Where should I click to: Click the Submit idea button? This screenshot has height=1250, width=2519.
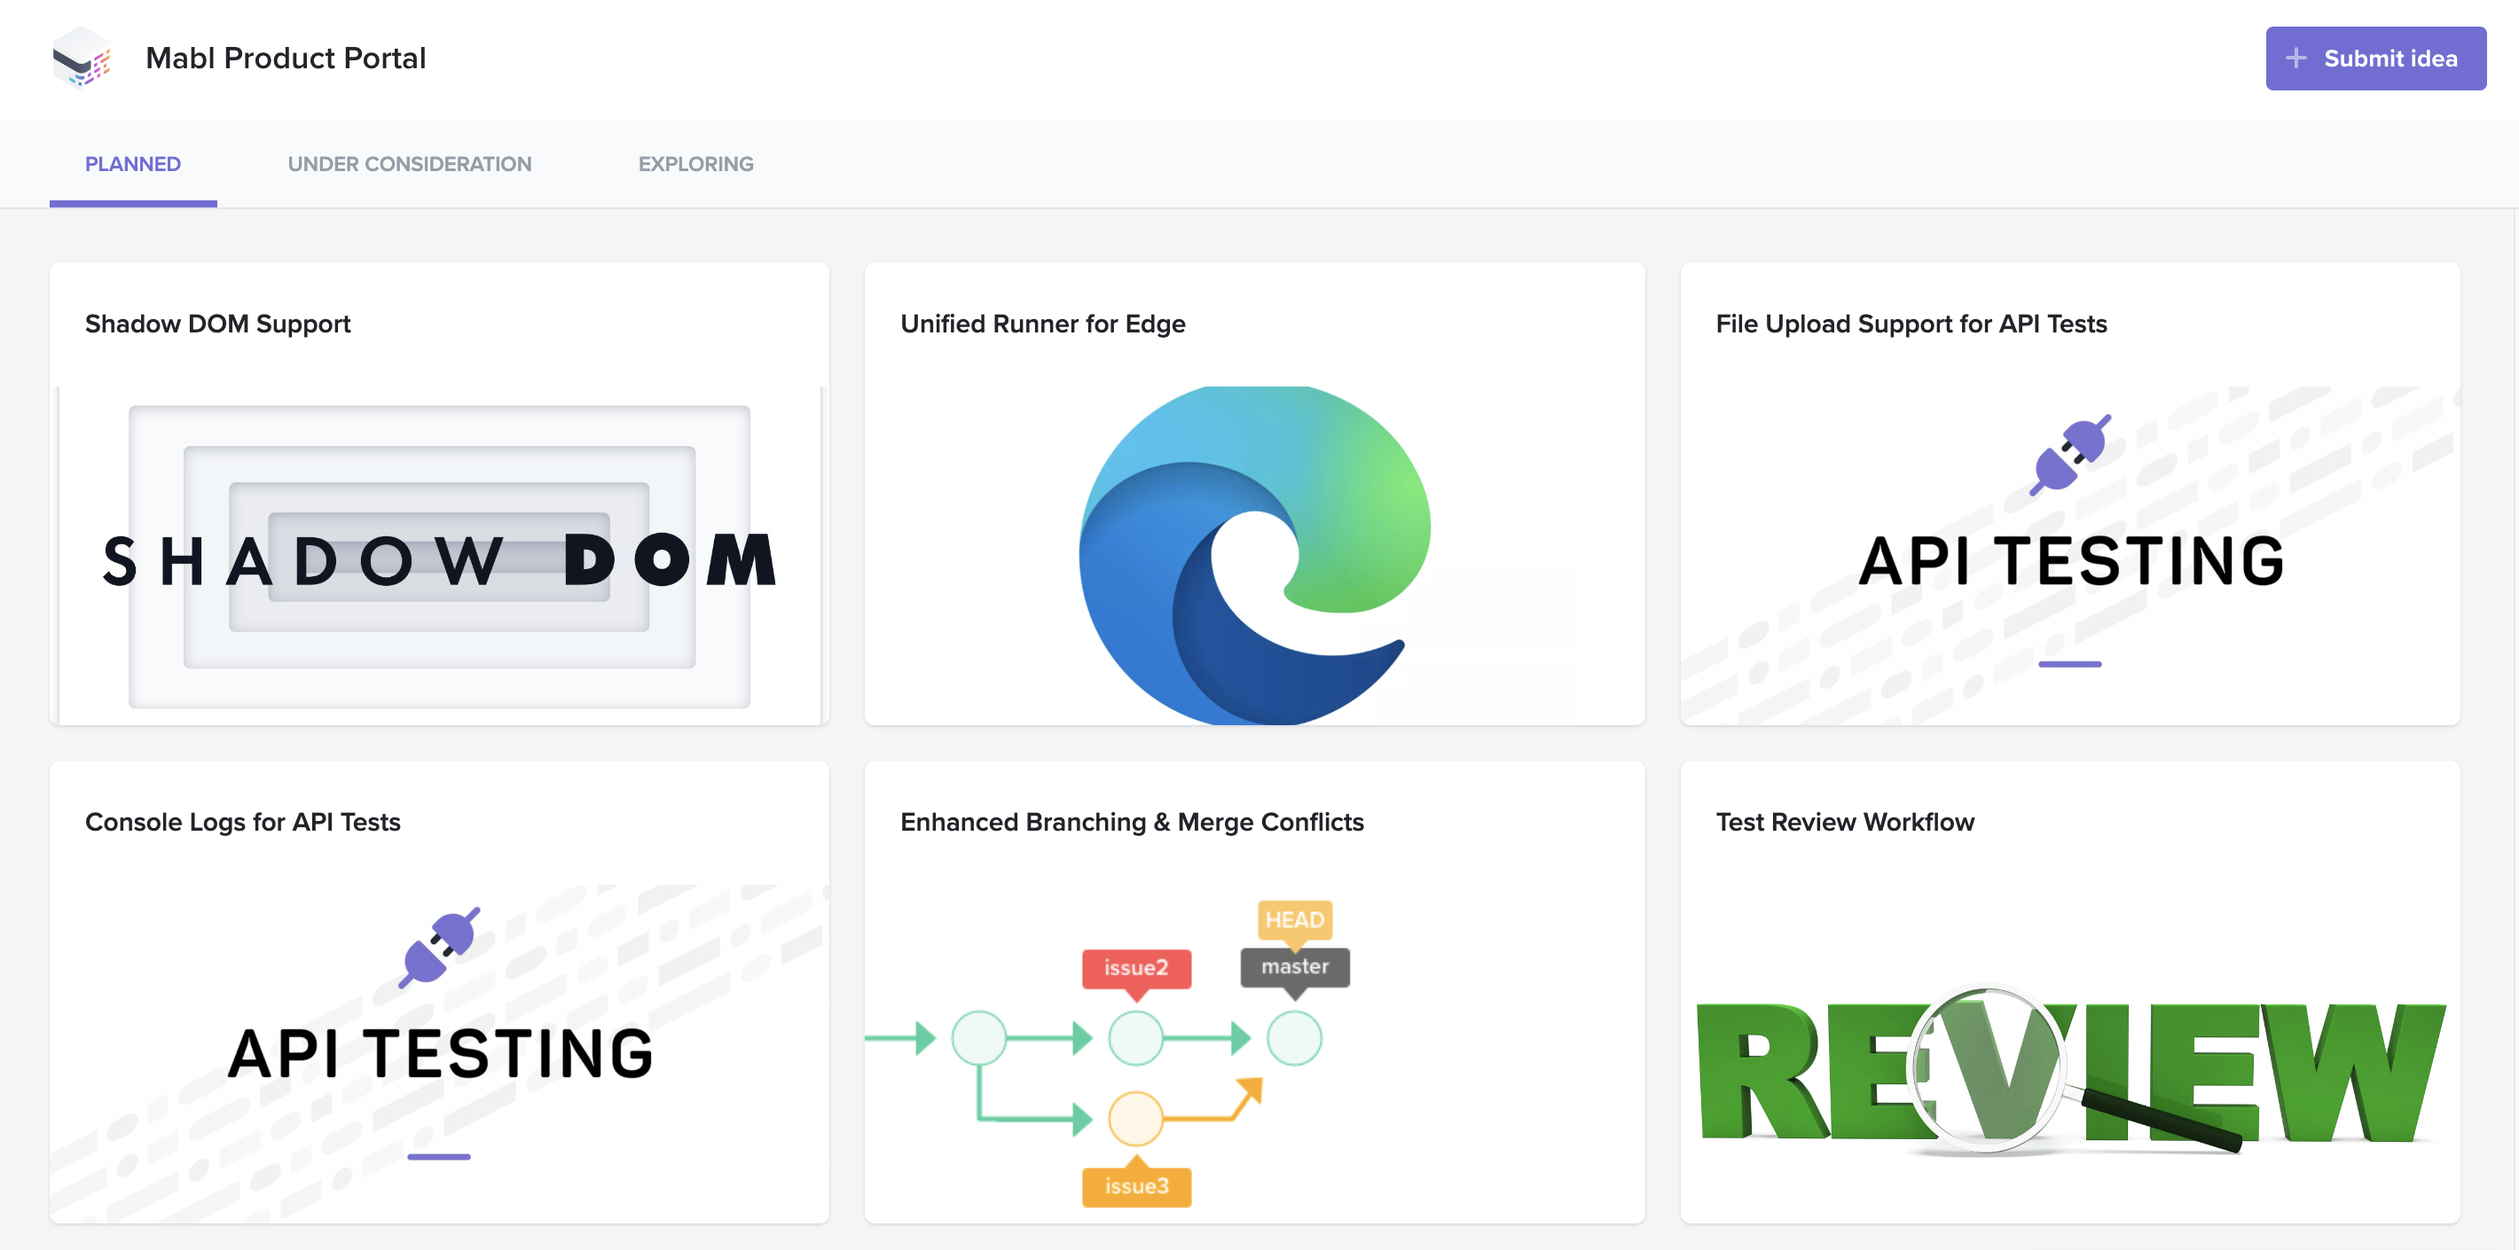click(x=2375, y=59)
